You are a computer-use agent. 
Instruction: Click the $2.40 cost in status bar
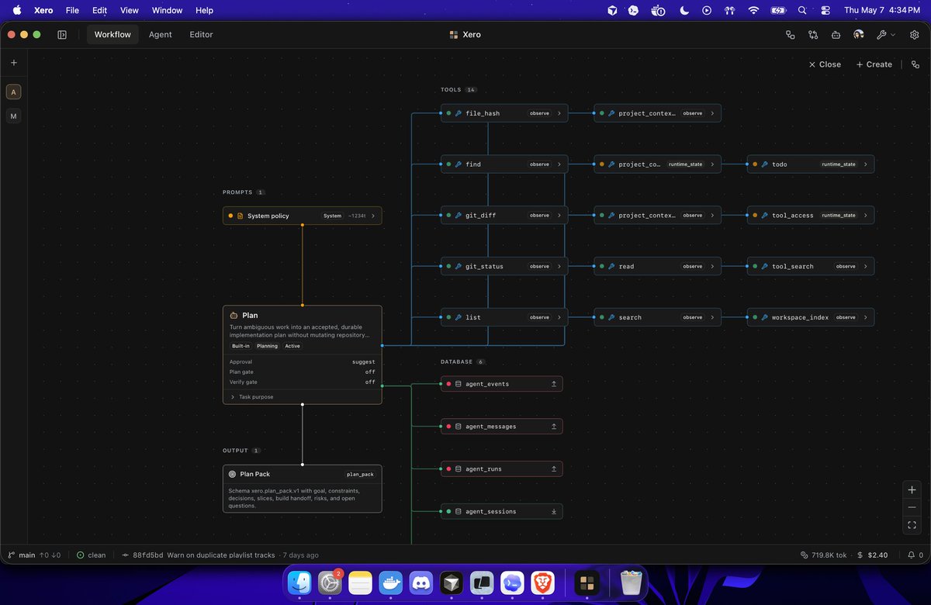(x=874, y=555)
